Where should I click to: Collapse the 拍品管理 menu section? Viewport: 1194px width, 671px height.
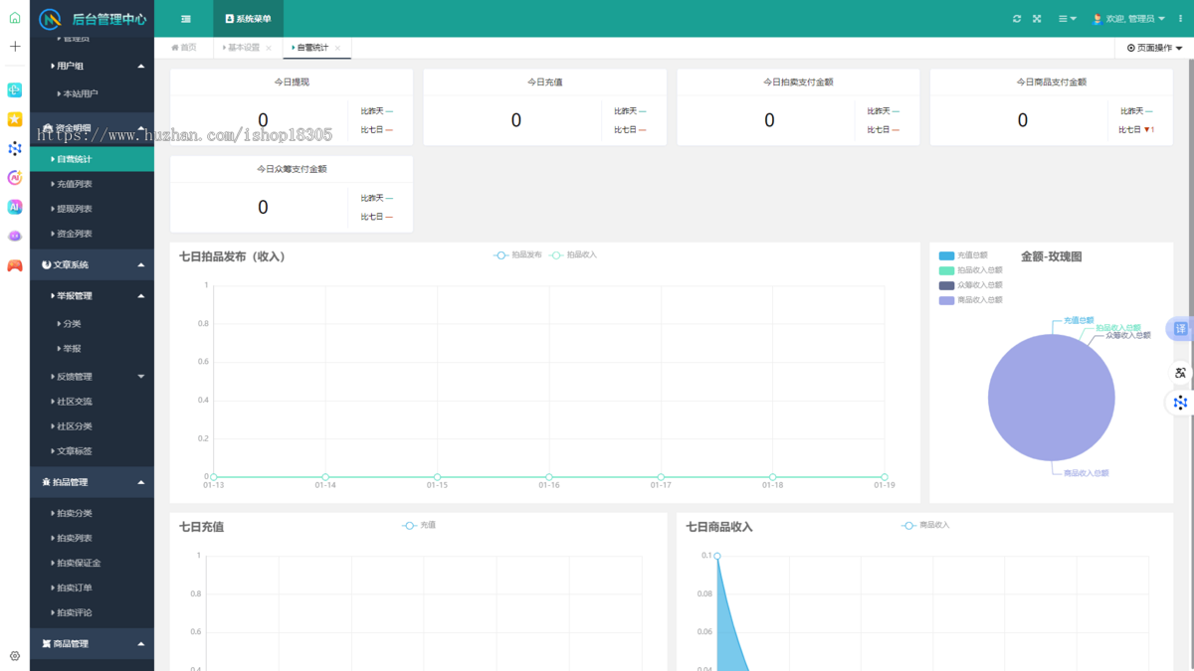(92, 482)
